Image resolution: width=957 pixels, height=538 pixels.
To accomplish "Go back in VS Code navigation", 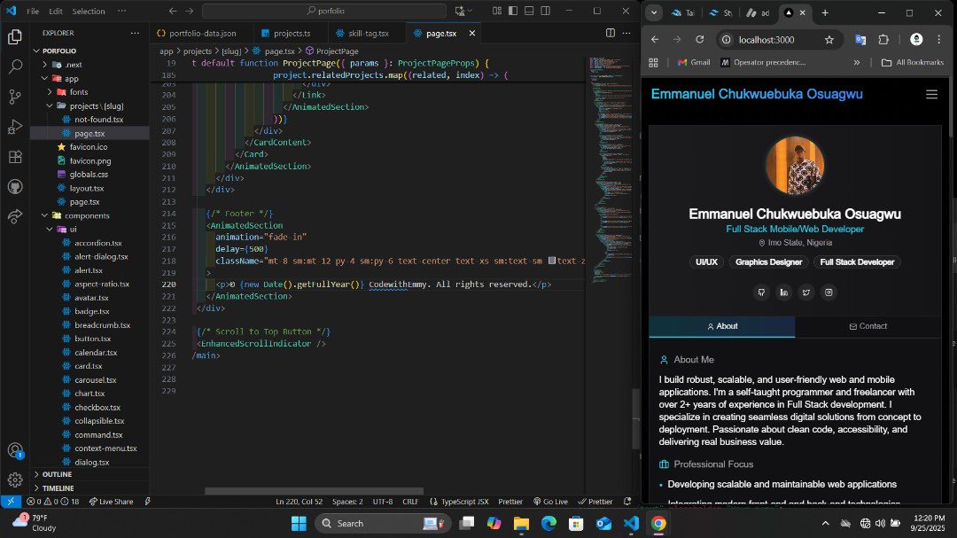I will point(173,11).
